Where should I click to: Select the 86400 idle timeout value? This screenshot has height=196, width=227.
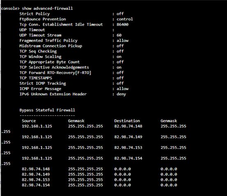(122, 25)
